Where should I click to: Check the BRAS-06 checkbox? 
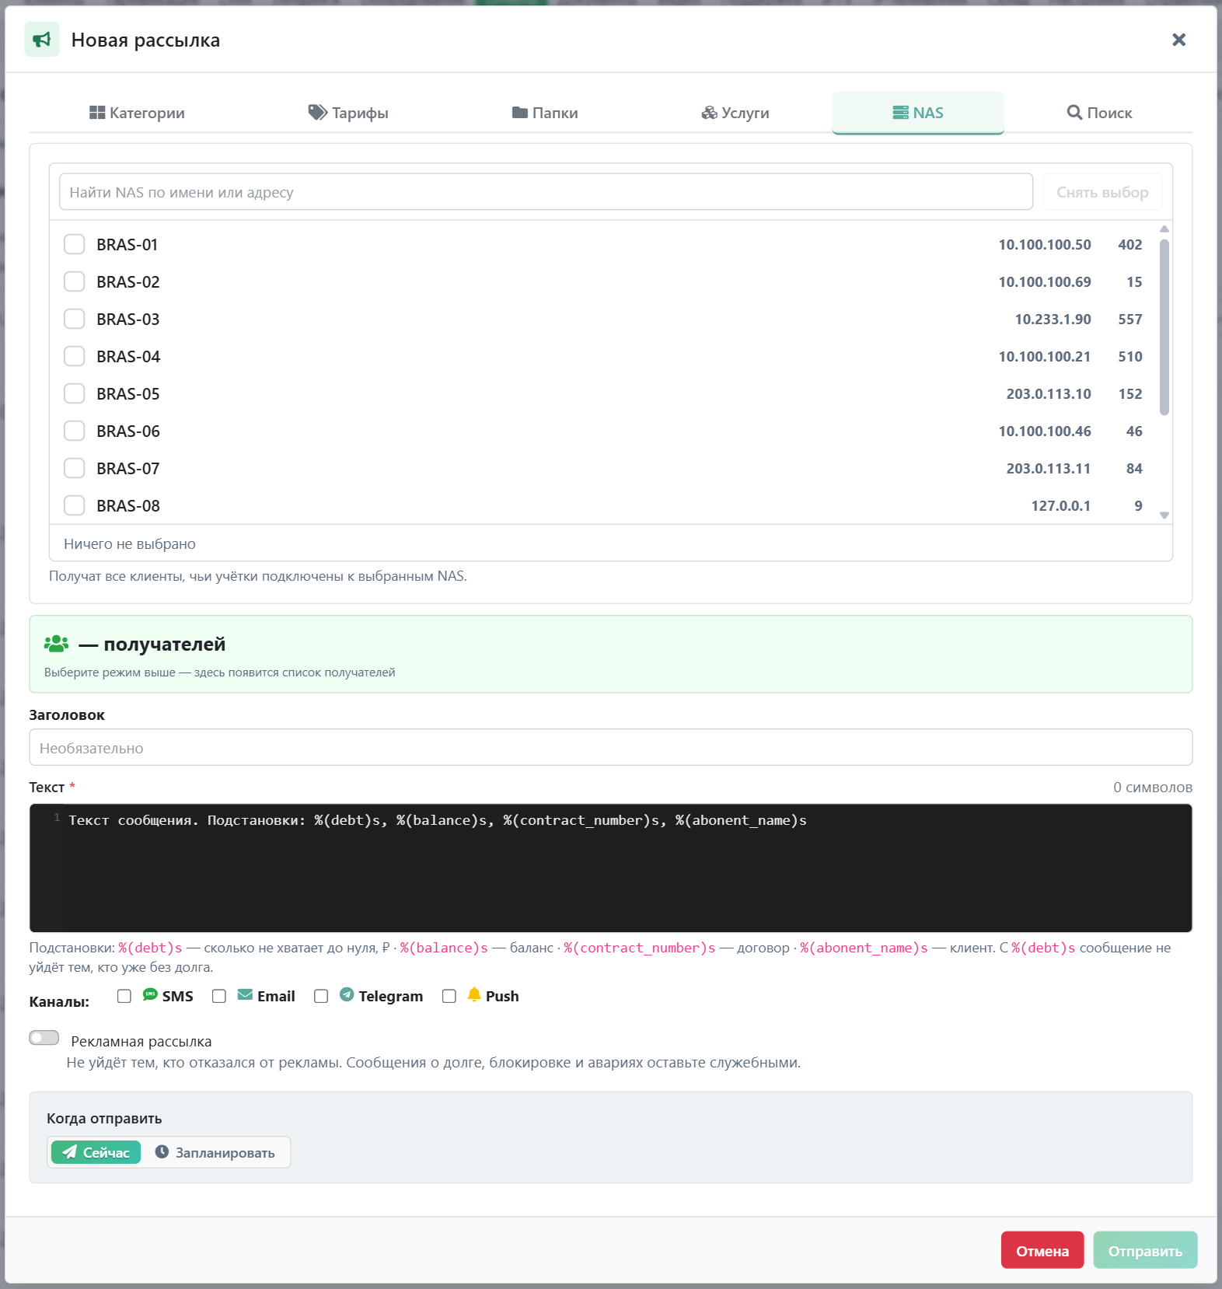click(75, 431)
